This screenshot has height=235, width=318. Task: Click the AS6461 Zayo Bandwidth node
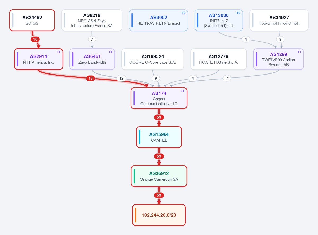coord(92,59)
